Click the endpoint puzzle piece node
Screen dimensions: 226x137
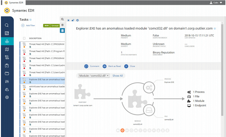(x=82, y=92)
